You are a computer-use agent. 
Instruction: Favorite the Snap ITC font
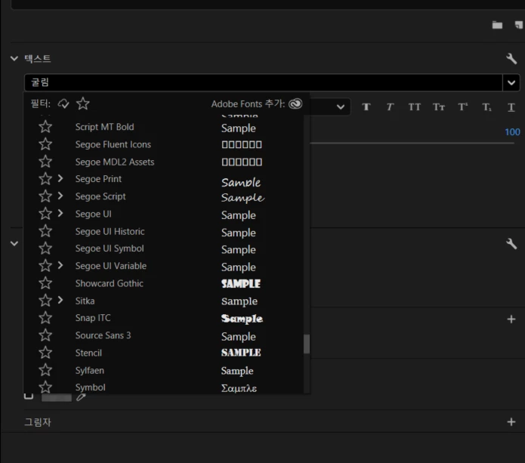(x=45, y=318)
